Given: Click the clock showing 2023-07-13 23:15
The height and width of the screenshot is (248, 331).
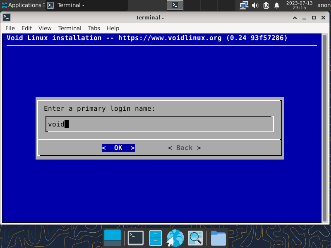Looking at the screenshot, I should point(299,5).
